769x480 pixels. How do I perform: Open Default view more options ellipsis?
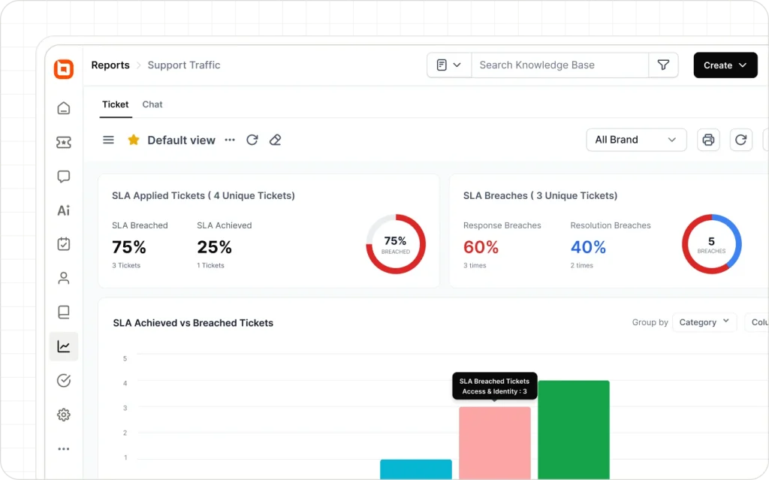pyautogui.click(x=230, y=140)
